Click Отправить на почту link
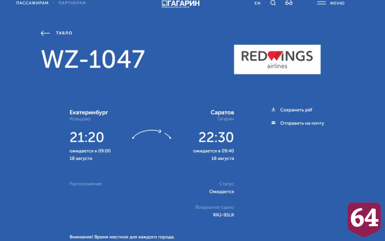The image size is (385, 241). 302,123
